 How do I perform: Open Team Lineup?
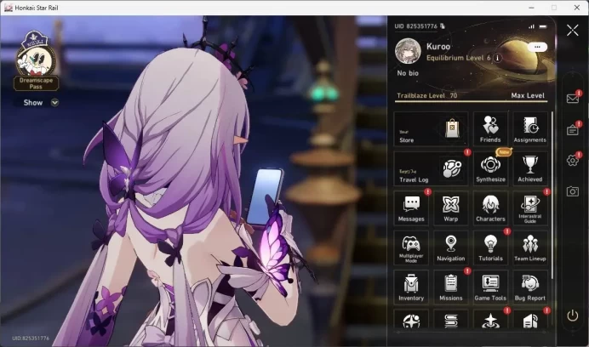529,247
